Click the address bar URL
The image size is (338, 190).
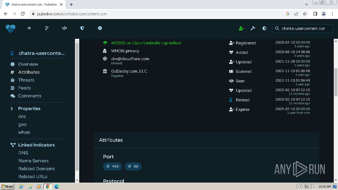[72, 14]
